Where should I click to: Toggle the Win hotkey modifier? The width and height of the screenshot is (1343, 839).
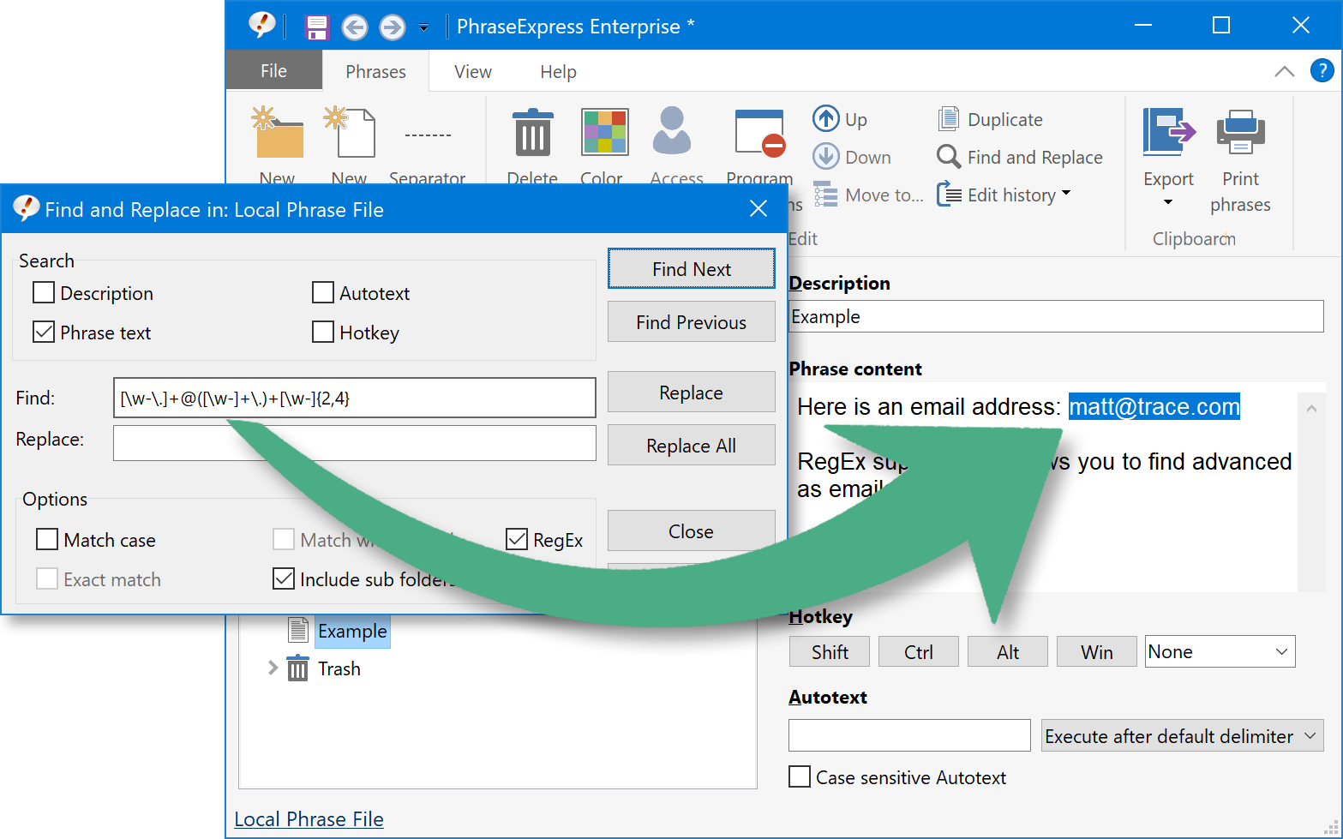(1097, 652)
